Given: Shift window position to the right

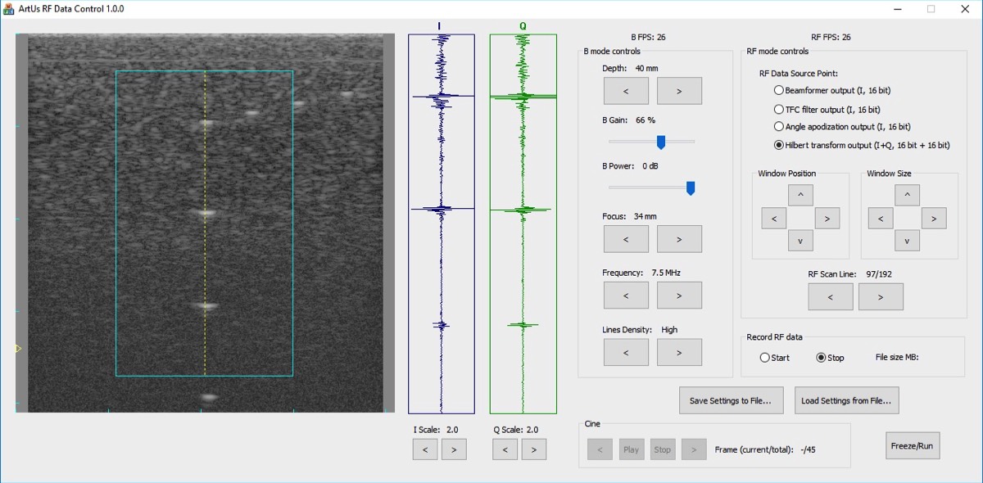Looking at the screenshot, I should (x=827, y=218).
